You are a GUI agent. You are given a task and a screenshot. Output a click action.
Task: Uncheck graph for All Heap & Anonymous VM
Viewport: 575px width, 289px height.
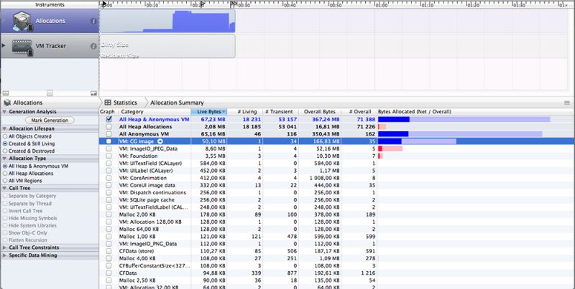pyautogui.click(x=109, y=119)
